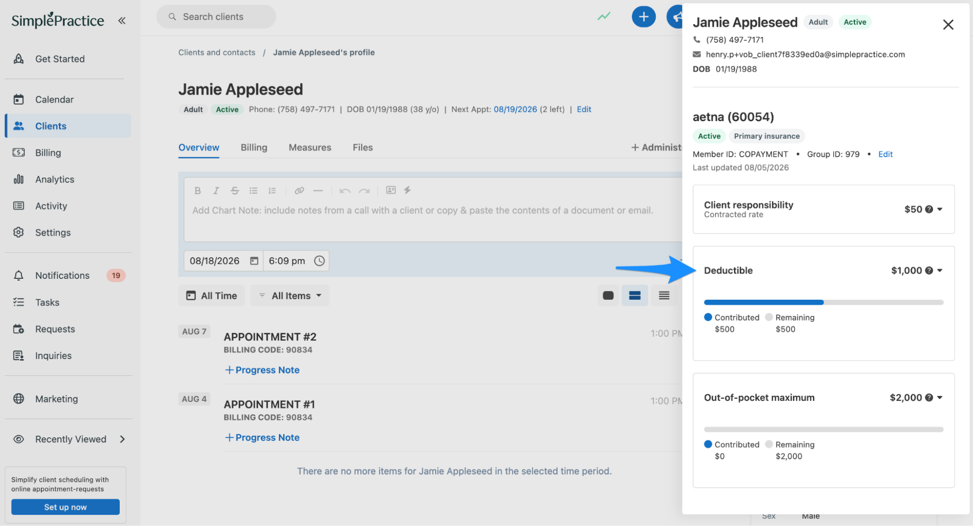This screenshot has height=526, width=973.
Task: Insert a bulleted list in chart note
Action: pyautogui.click(x=254, y=190)
